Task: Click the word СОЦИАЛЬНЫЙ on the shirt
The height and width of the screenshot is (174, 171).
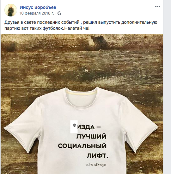Action: coord(82,146)
